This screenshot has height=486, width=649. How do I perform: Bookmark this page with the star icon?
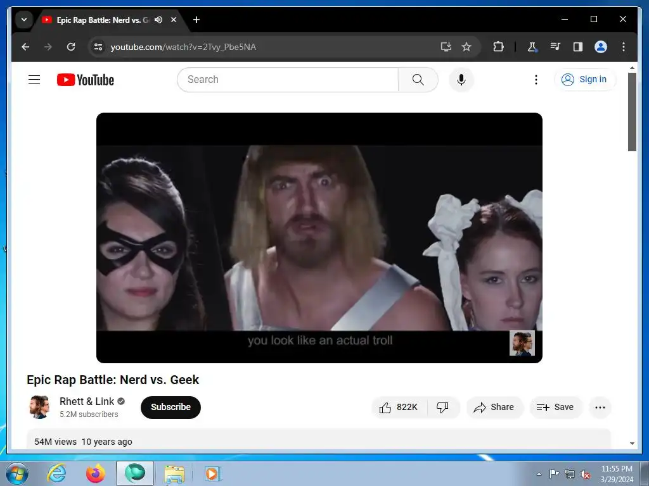click(466, 47)
